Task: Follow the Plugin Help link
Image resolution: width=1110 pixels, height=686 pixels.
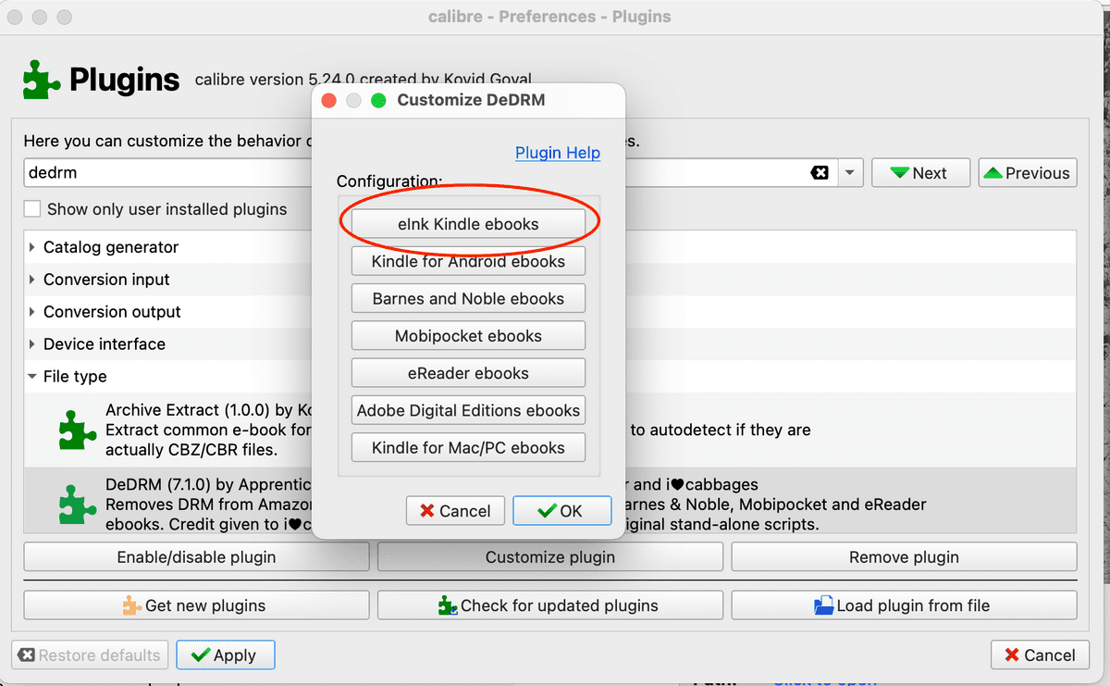Action: click(x=558, y=153)
